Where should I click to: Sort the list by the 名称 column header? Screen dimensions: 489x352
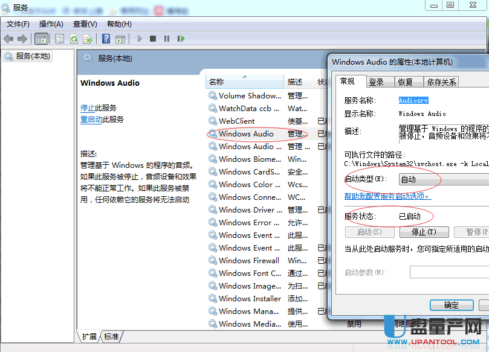pos(245,82)
